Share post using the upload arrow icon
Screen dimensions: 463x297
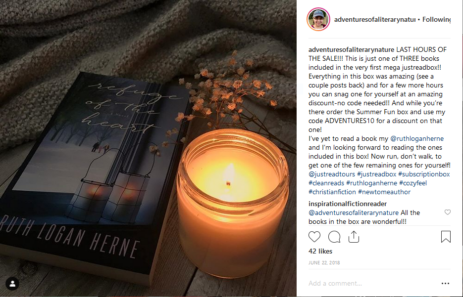point(354,237)
